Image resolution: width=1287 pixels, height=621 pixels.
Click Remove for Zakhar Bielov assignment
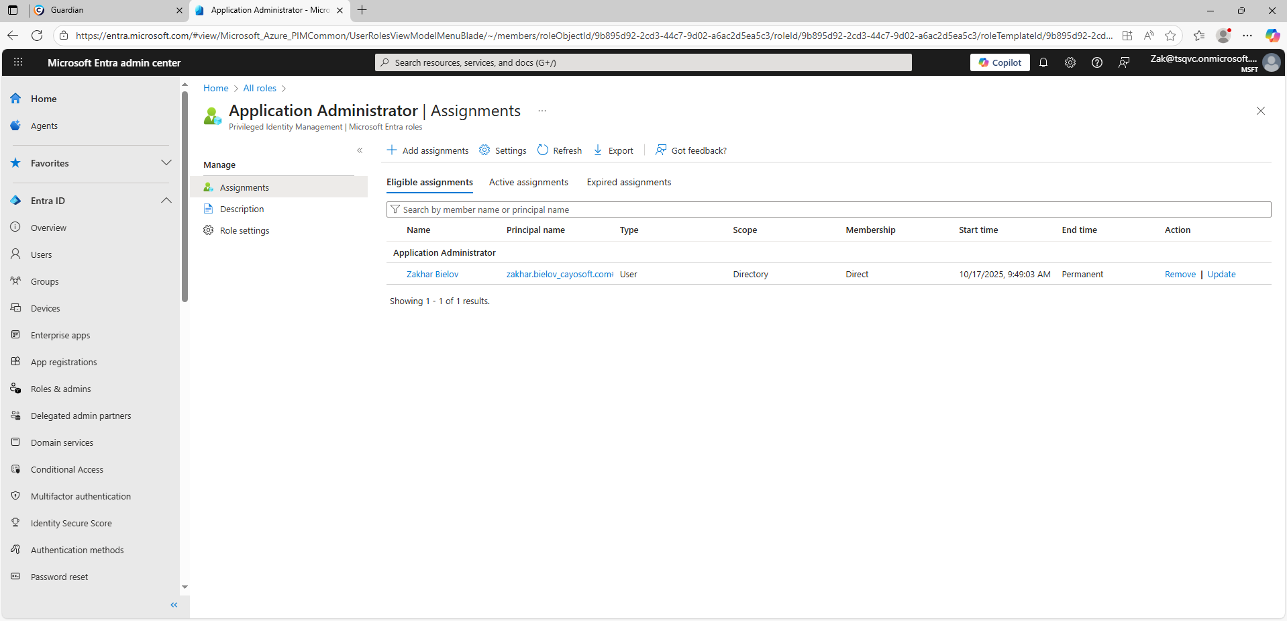click(x=1180, y=275)
